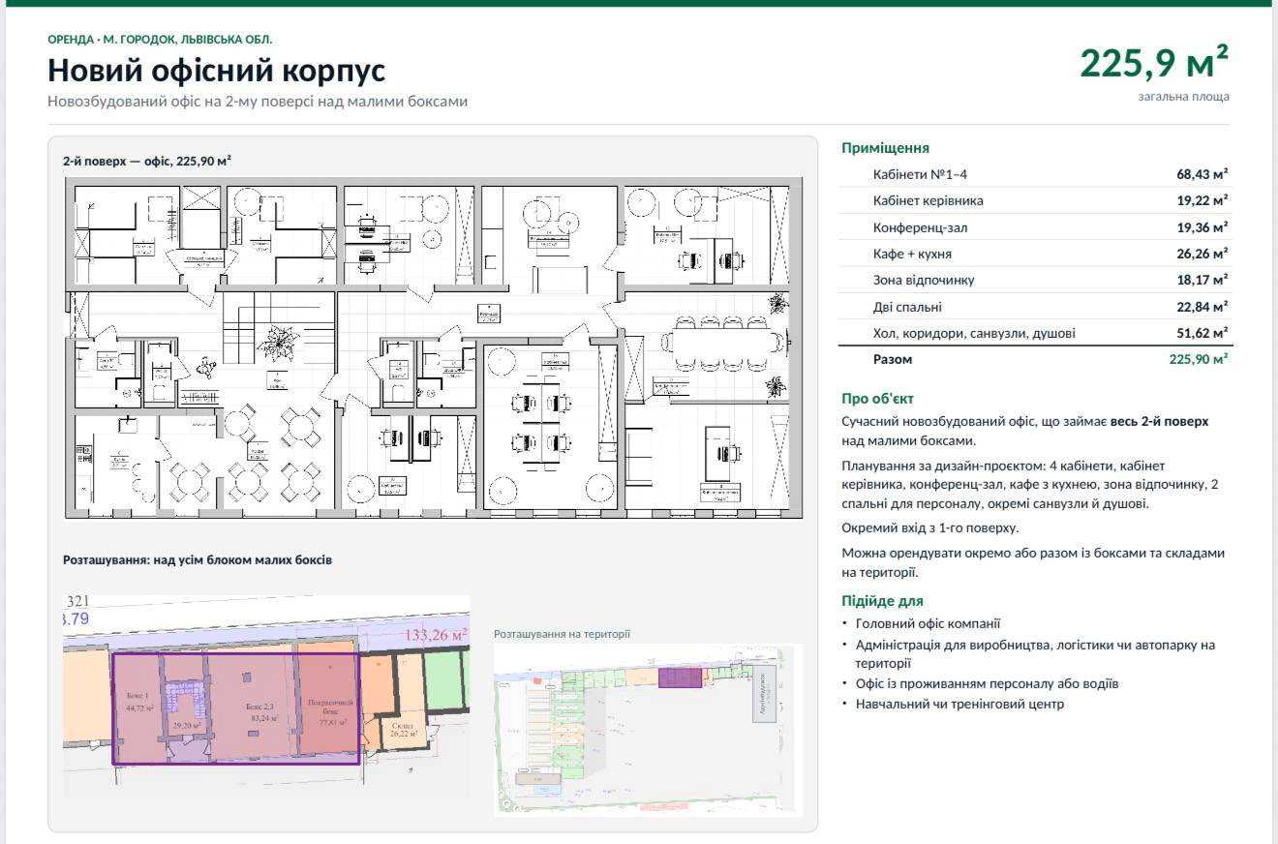Click the potted plant icon near the staircase
1278x844 pixels.
tap(280, 343)
